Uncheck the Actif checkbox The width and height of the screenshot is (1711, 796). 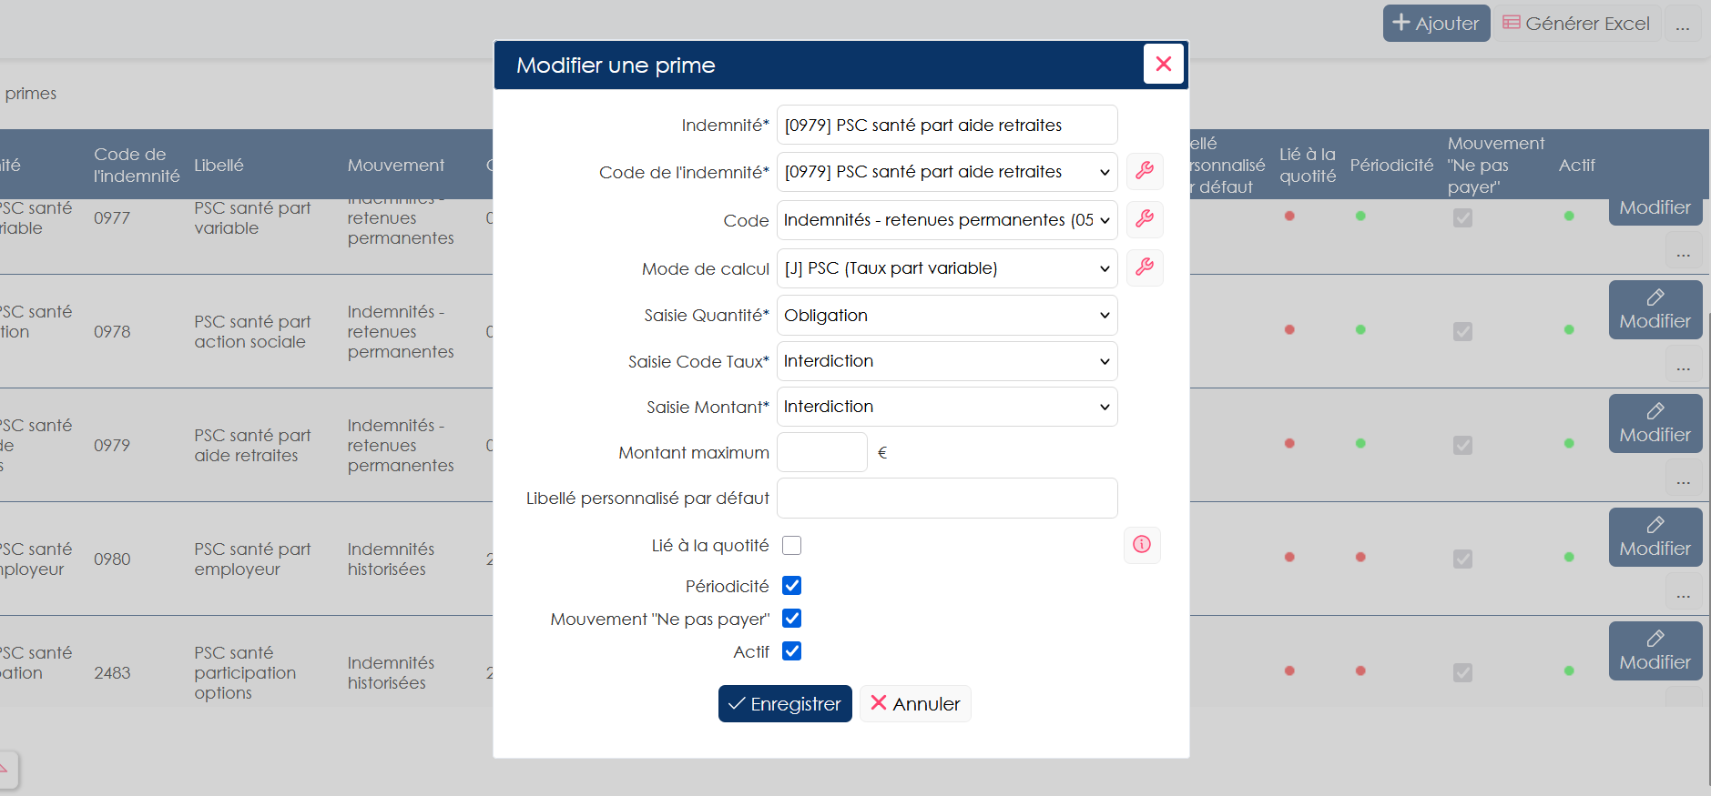pyautogui.click(x=792, y=651)
